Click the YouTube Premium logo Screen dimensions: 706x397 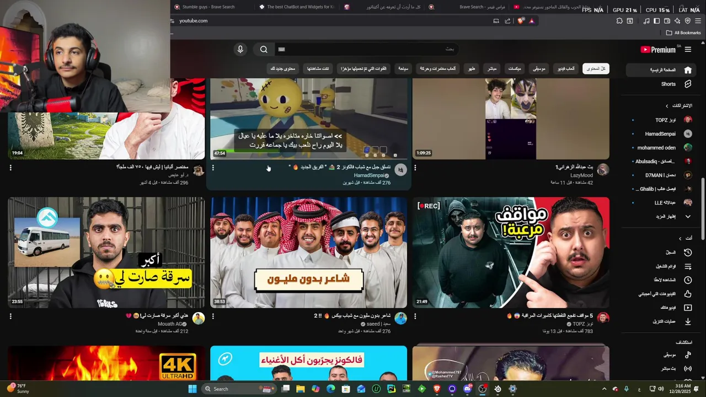(x=658, y=50)
